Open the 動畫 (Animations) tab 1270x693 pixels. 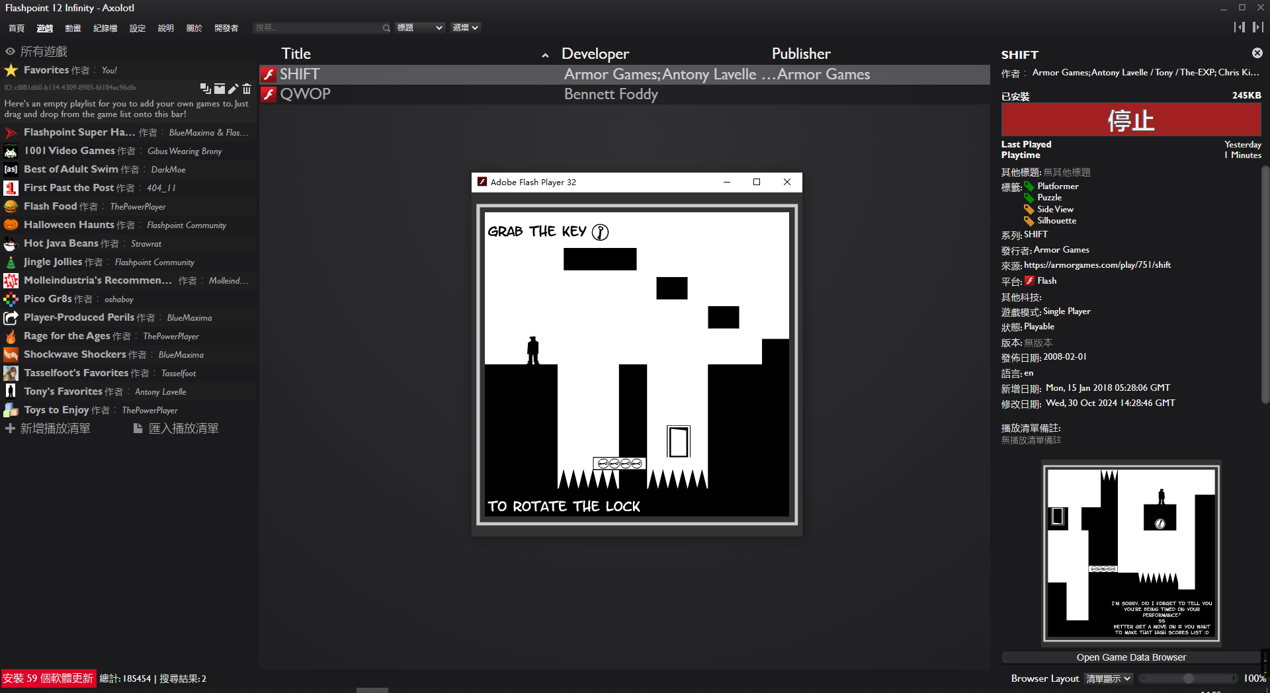pos(73,28)
